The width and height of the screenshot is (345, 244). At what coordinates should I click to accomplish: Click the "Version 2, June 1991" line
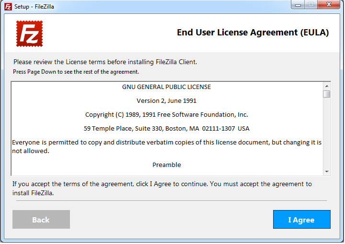(x=166, y=101)
